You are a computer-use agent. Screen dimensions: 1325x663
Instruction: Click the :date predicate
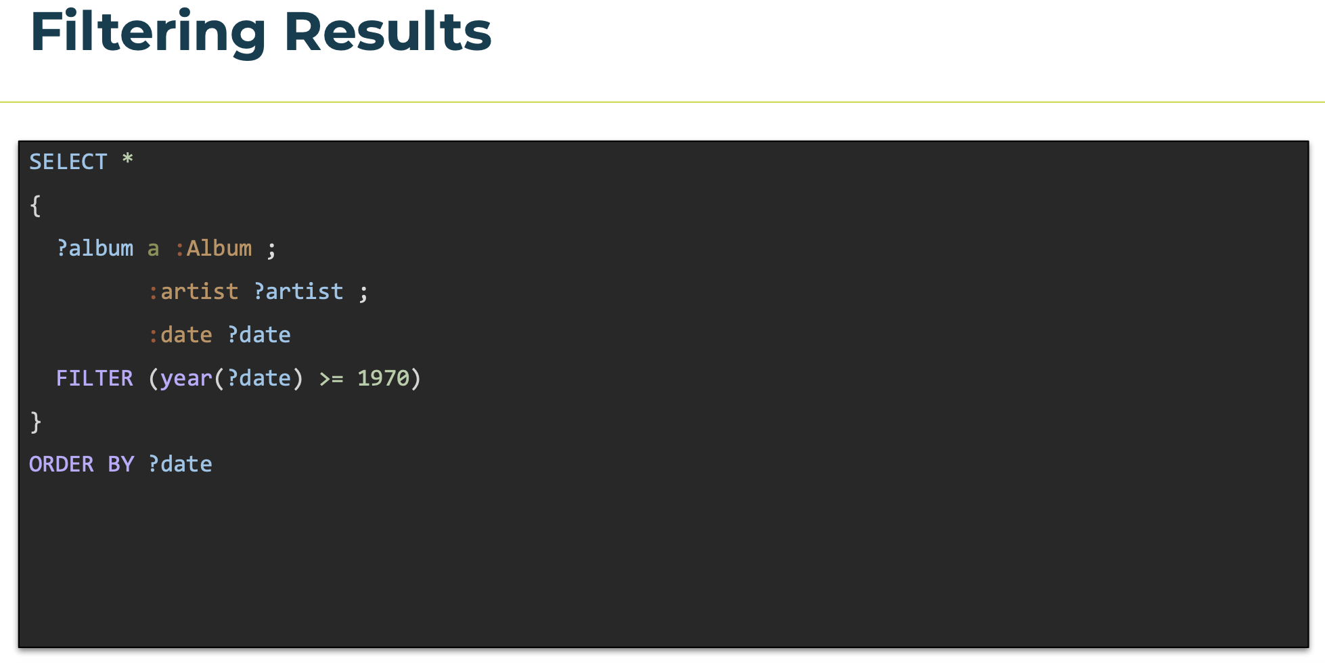pos(180,335)
